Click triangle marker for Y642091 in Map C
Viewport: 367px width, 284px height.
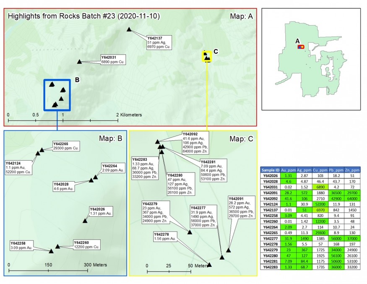tap(229, 250)
